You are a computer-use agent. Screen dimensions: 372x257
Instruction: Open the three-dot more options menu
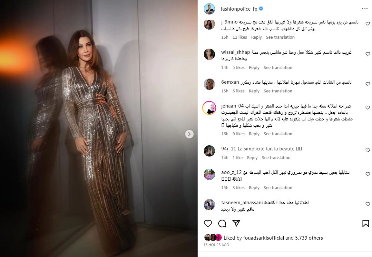(365, 9)
